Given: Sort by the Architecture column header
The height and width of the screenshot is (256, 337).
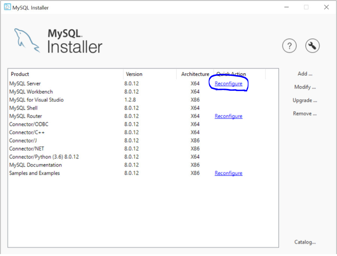Looking at the screenshot, I should pos(195,74).
